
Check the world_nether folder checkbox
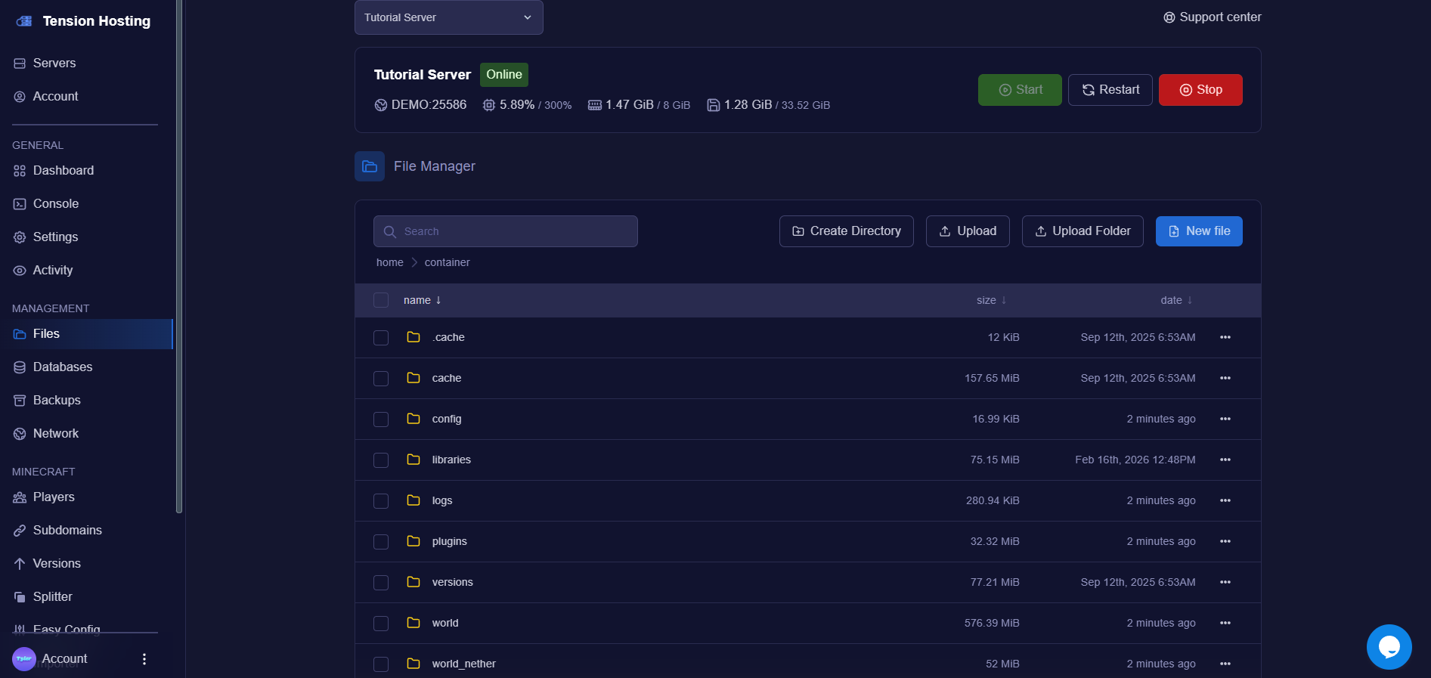coord(381,664)
